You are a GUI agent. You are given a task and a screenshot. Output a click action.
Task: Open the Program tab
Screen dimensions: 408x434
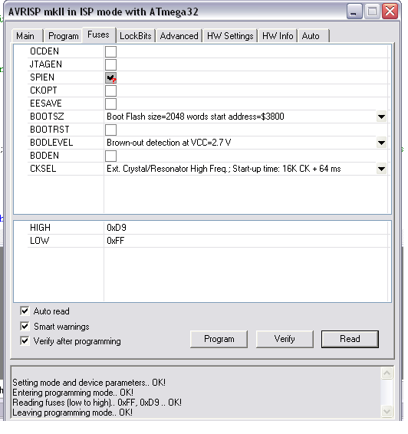pyautogui.click(x=63, y=36)
